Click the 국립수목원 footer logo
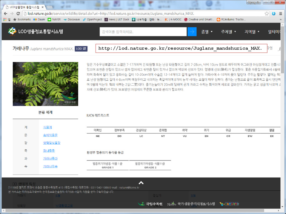This screenshot has width=286, height=214. tap(150, 204)
